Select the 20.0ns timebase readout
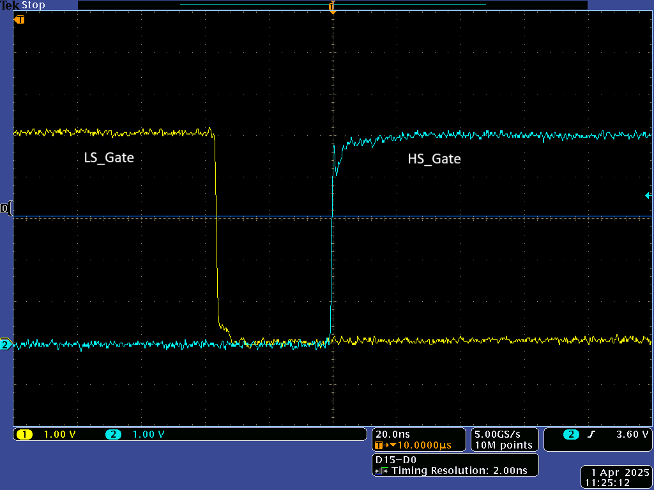The height and width of the screenshot is (490, 654). click(393, 434)
